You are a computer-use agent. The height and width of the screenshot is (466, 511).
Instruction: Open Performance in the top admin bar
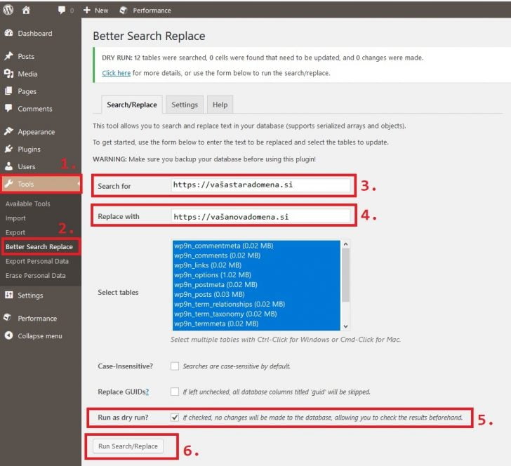[145, 11]
